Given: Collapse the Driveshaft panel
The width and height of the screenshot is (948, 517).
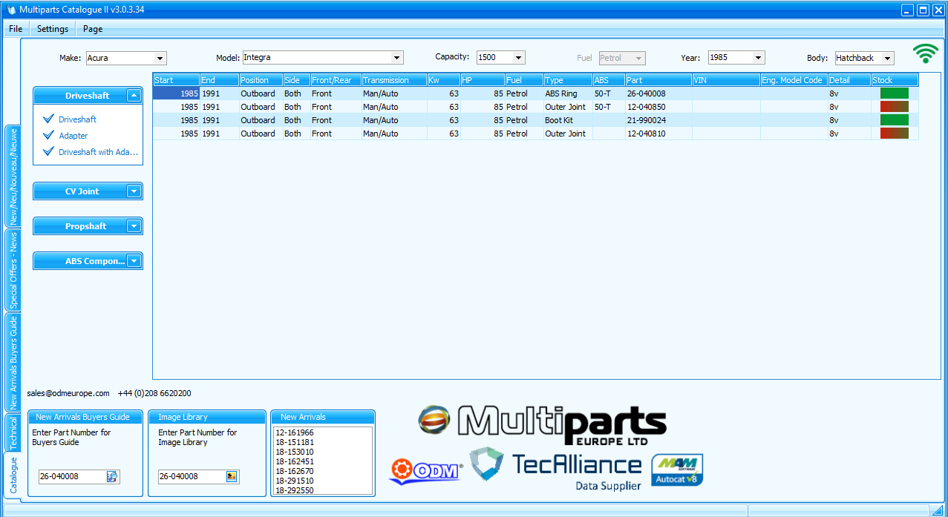Looking at the screenshot, I should [x=134, y=95].
